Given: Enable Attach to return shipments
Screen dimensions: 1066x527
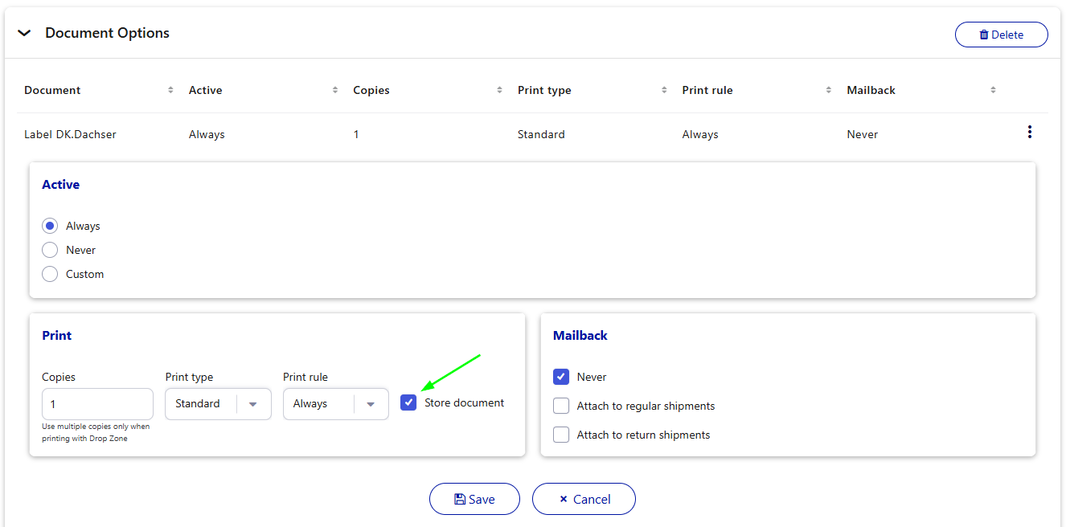Looking at the screenshot, I should coord(561,435).
